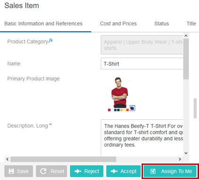Click the Description, Long text area
This screenshot has width=199, height=180.
pyautogui.click(x=142, y=138)
